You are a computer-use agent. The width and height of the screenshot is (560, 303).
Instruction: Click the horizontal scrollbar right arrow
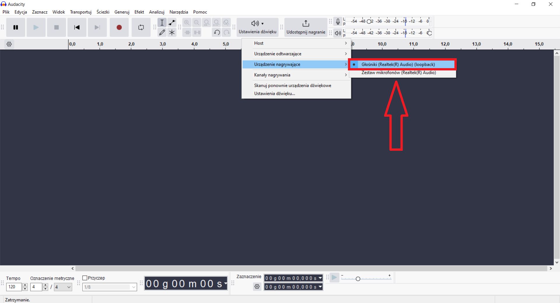[x=551, y=268]
